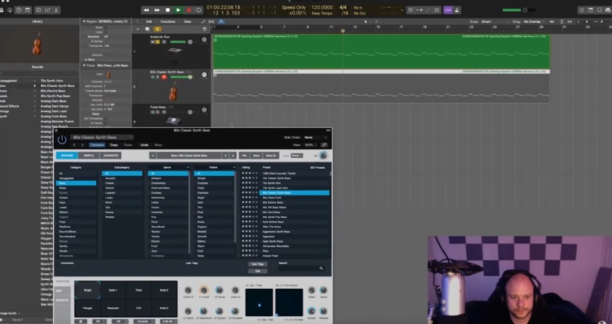Image resolution: width=612 pixels, height=324 pixels.
Task: Stop playback with the Stop button
Action: pyautogui.click(x=168, y=10)
